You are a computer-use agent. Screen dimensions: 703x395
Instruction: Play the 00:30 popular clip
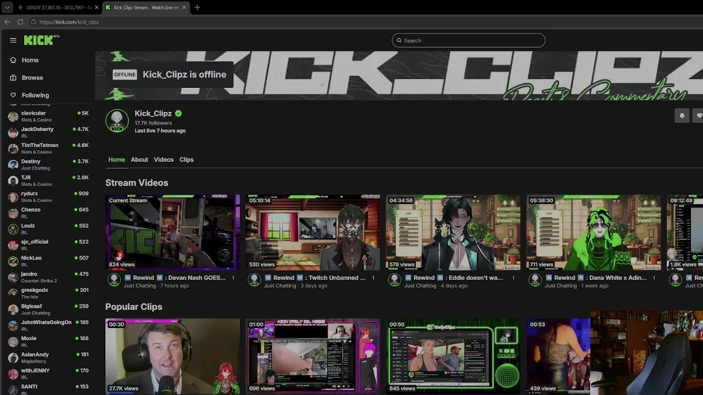pos(172,356)
